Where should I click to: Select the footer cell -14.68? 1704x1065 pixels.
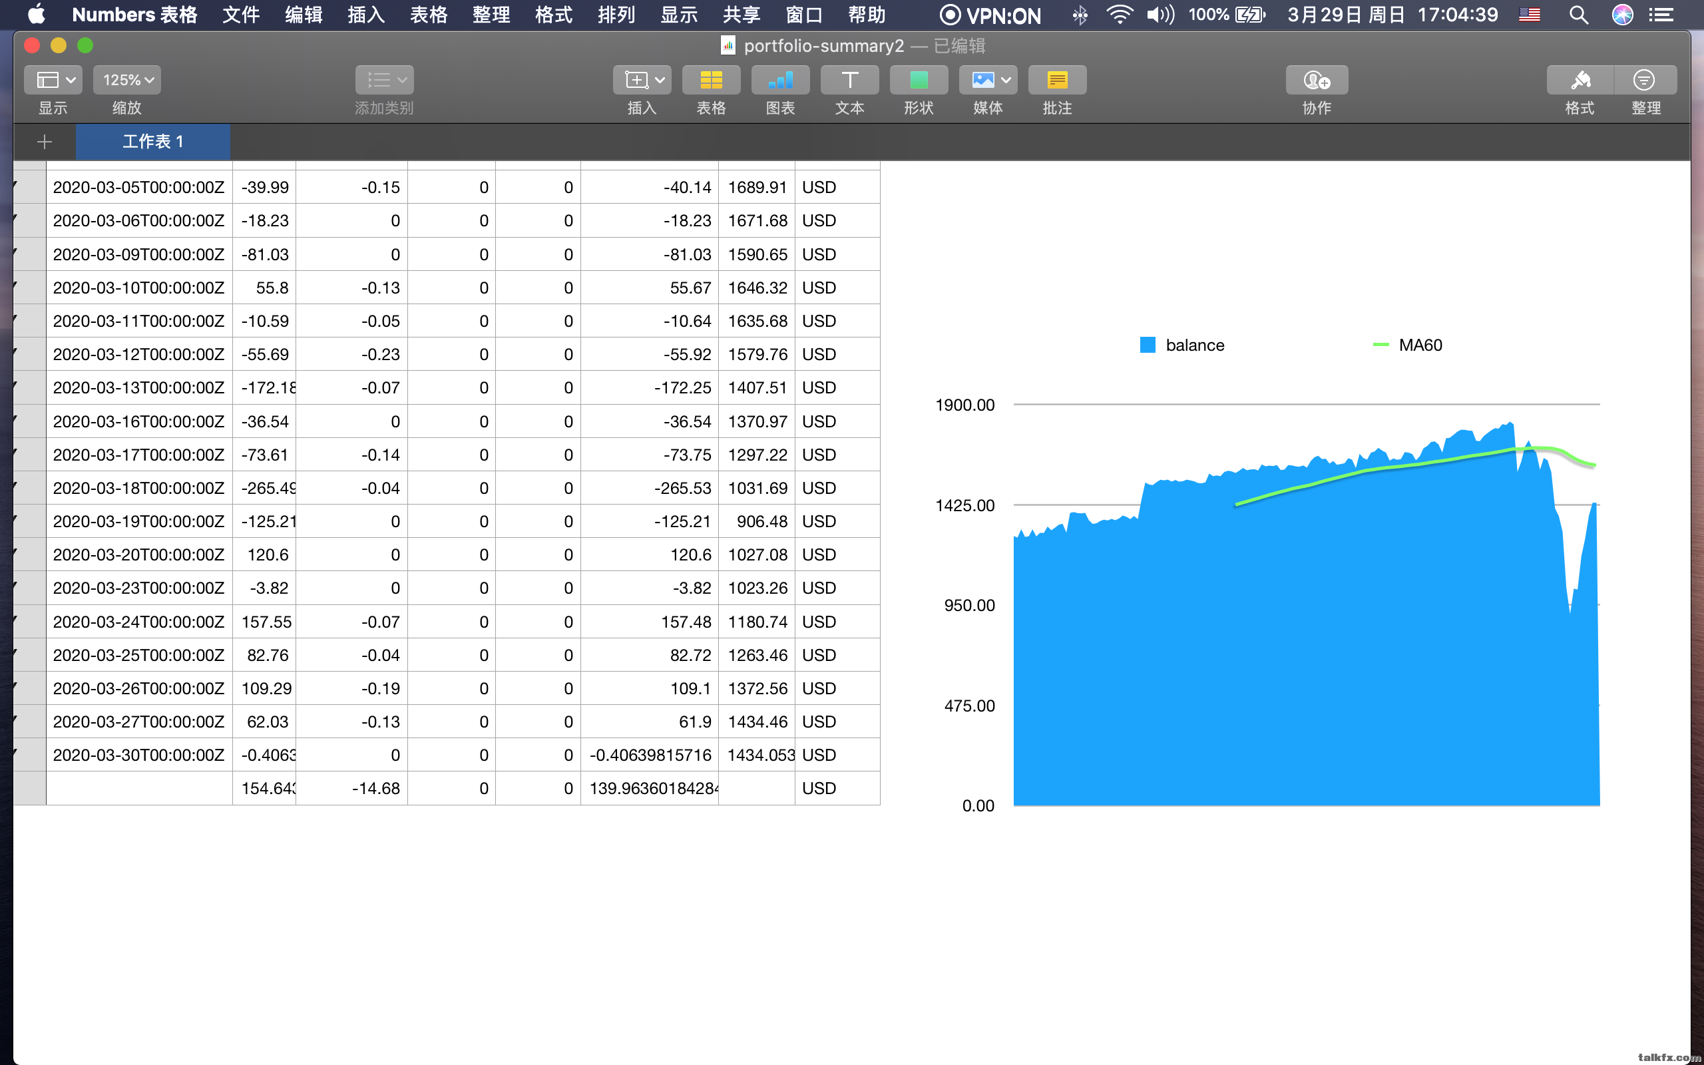[351, 788]
